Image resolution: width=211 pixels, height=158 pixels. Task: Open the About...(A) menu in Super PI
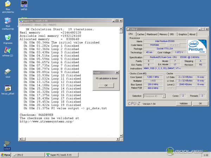coord(40,25)
